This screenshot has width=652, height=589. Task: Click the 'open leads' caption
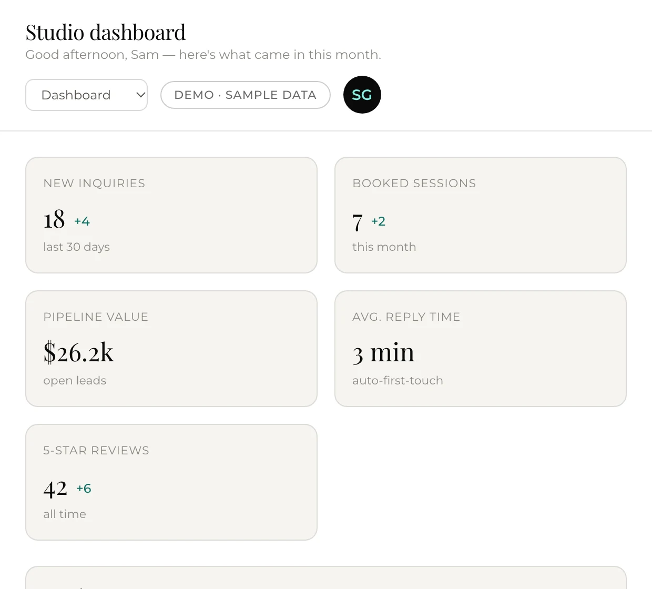coord(75,381)
